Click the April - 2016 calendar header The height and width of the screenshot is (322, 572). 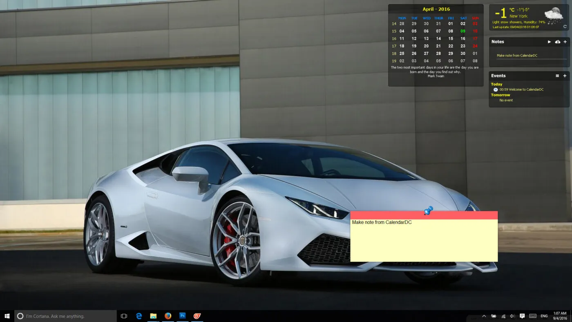tap(436, 9)
